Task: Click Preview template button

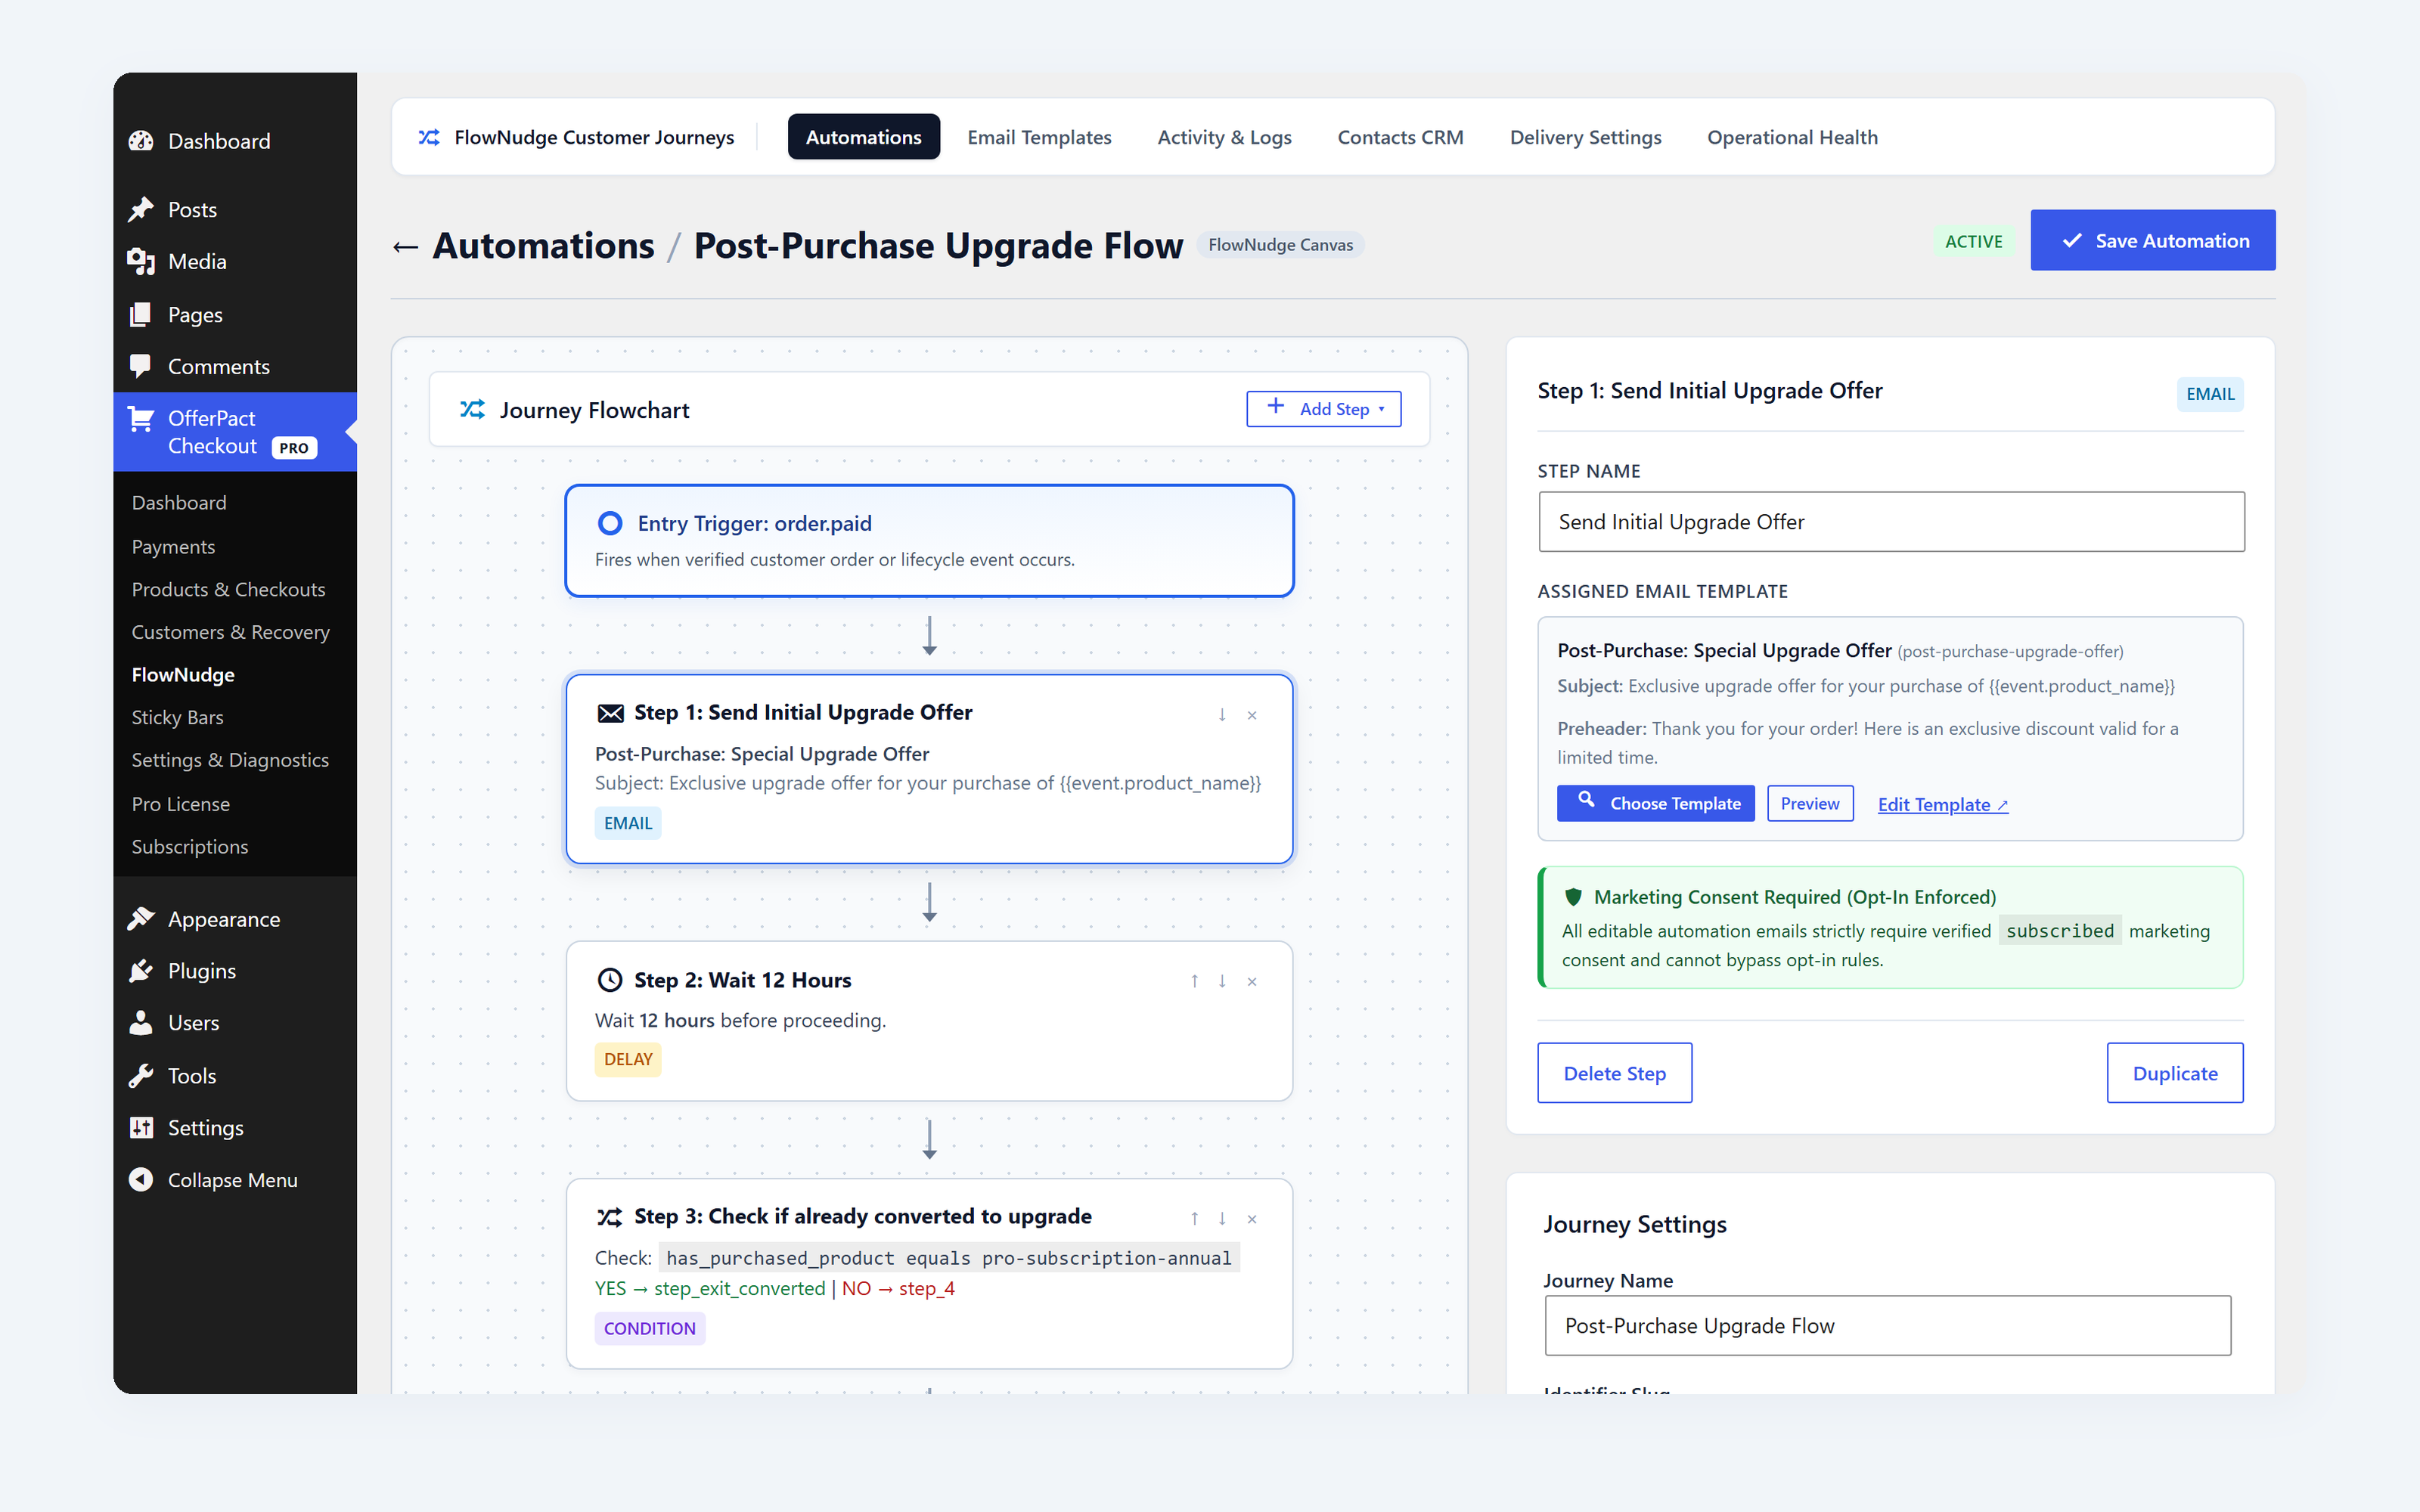Action: pyautogui.click(x=1809, y=804)
